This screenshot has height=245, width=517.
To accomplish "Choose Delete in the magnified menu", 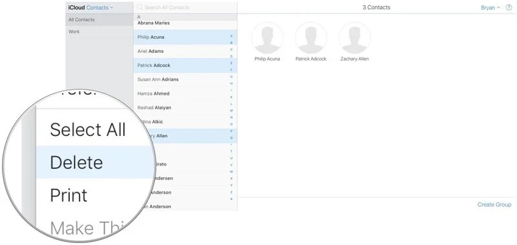I will (x=94, y=162).
